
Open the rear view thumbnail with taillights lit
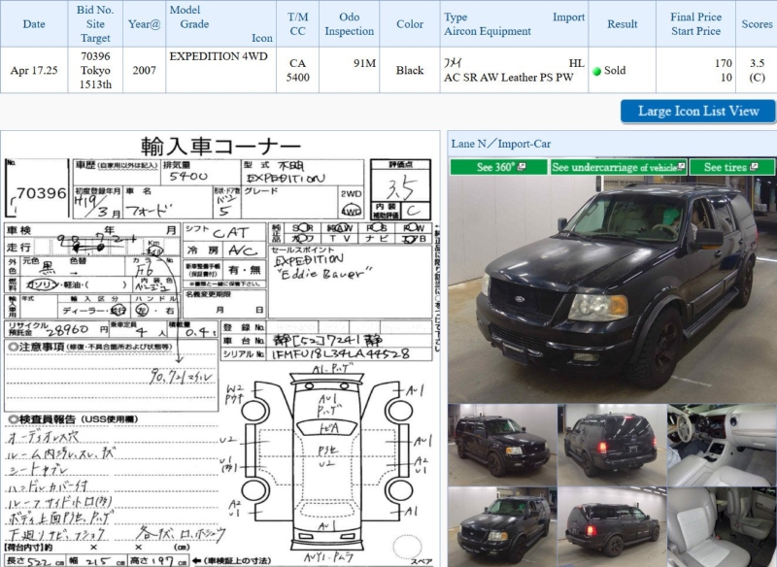pos(611,445)
